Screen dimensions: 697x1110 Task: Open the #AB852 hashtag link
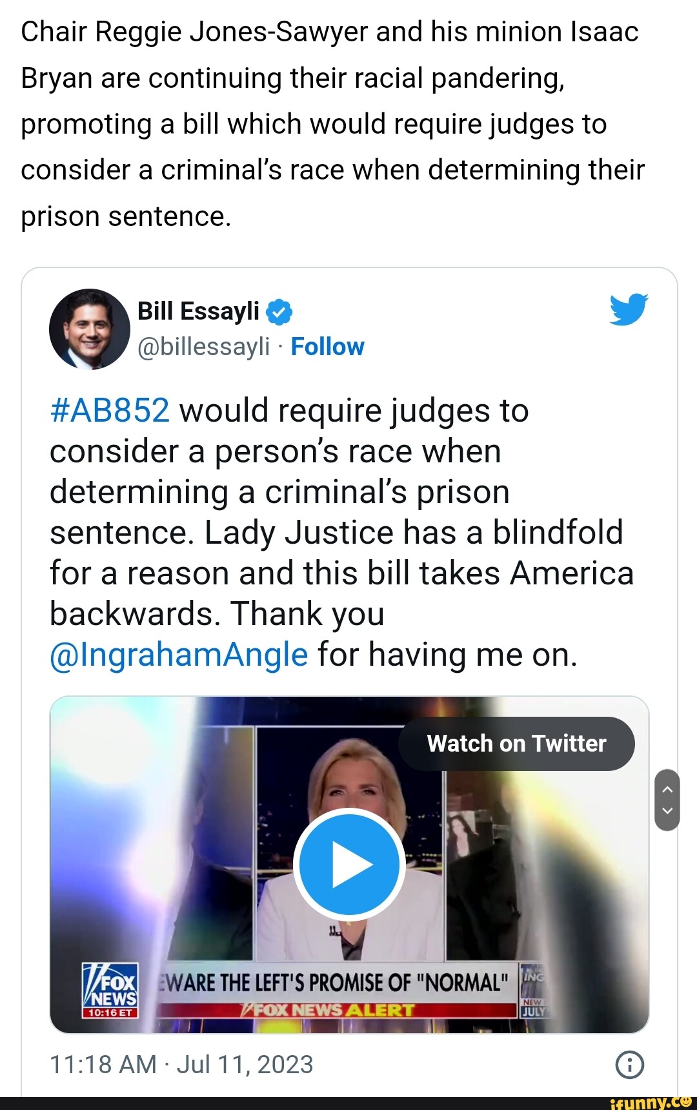coord(110,411)
